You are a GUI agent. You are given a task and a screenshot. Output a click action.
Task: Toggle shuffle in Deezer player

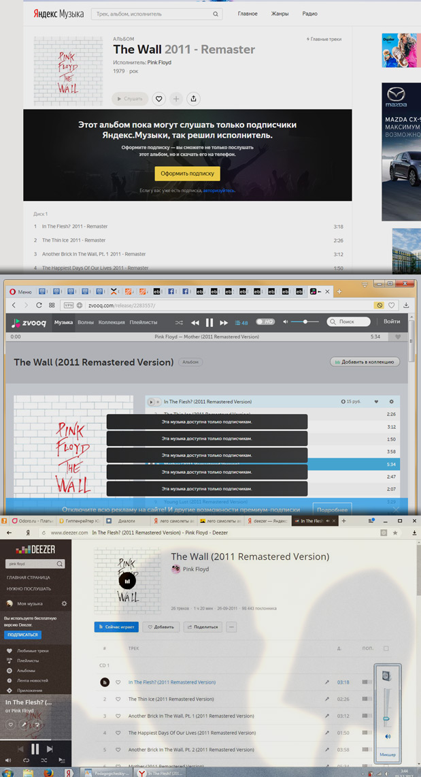[x=44, y=760]
